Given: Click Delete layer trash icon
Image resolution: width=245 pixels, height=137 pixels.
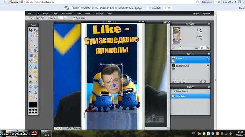Looking at the screenshot, I should (205, 81).
